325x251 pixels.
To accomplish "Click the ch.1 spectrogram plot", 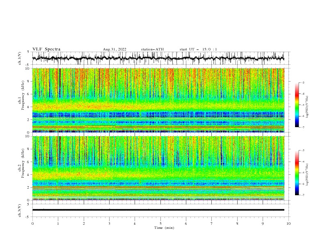I will 158,100.
